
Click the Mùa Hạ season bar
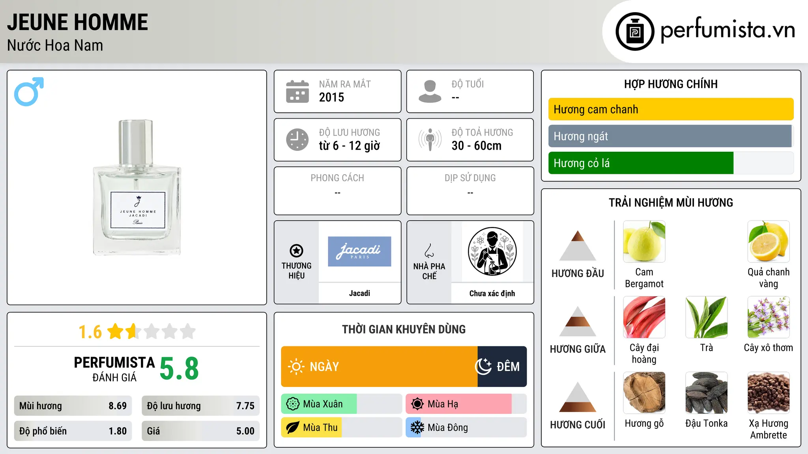click(466, 404)
